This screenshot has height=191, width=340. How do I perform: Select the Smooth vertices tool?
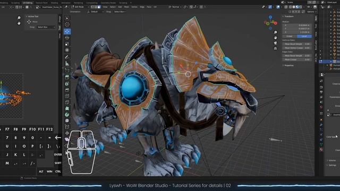(x=67, y=120)
